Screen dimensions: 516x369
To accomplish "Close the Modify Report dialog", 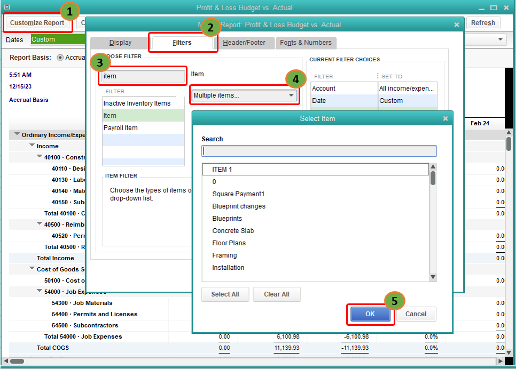I will pyautogui.click(x=456, y=25).
